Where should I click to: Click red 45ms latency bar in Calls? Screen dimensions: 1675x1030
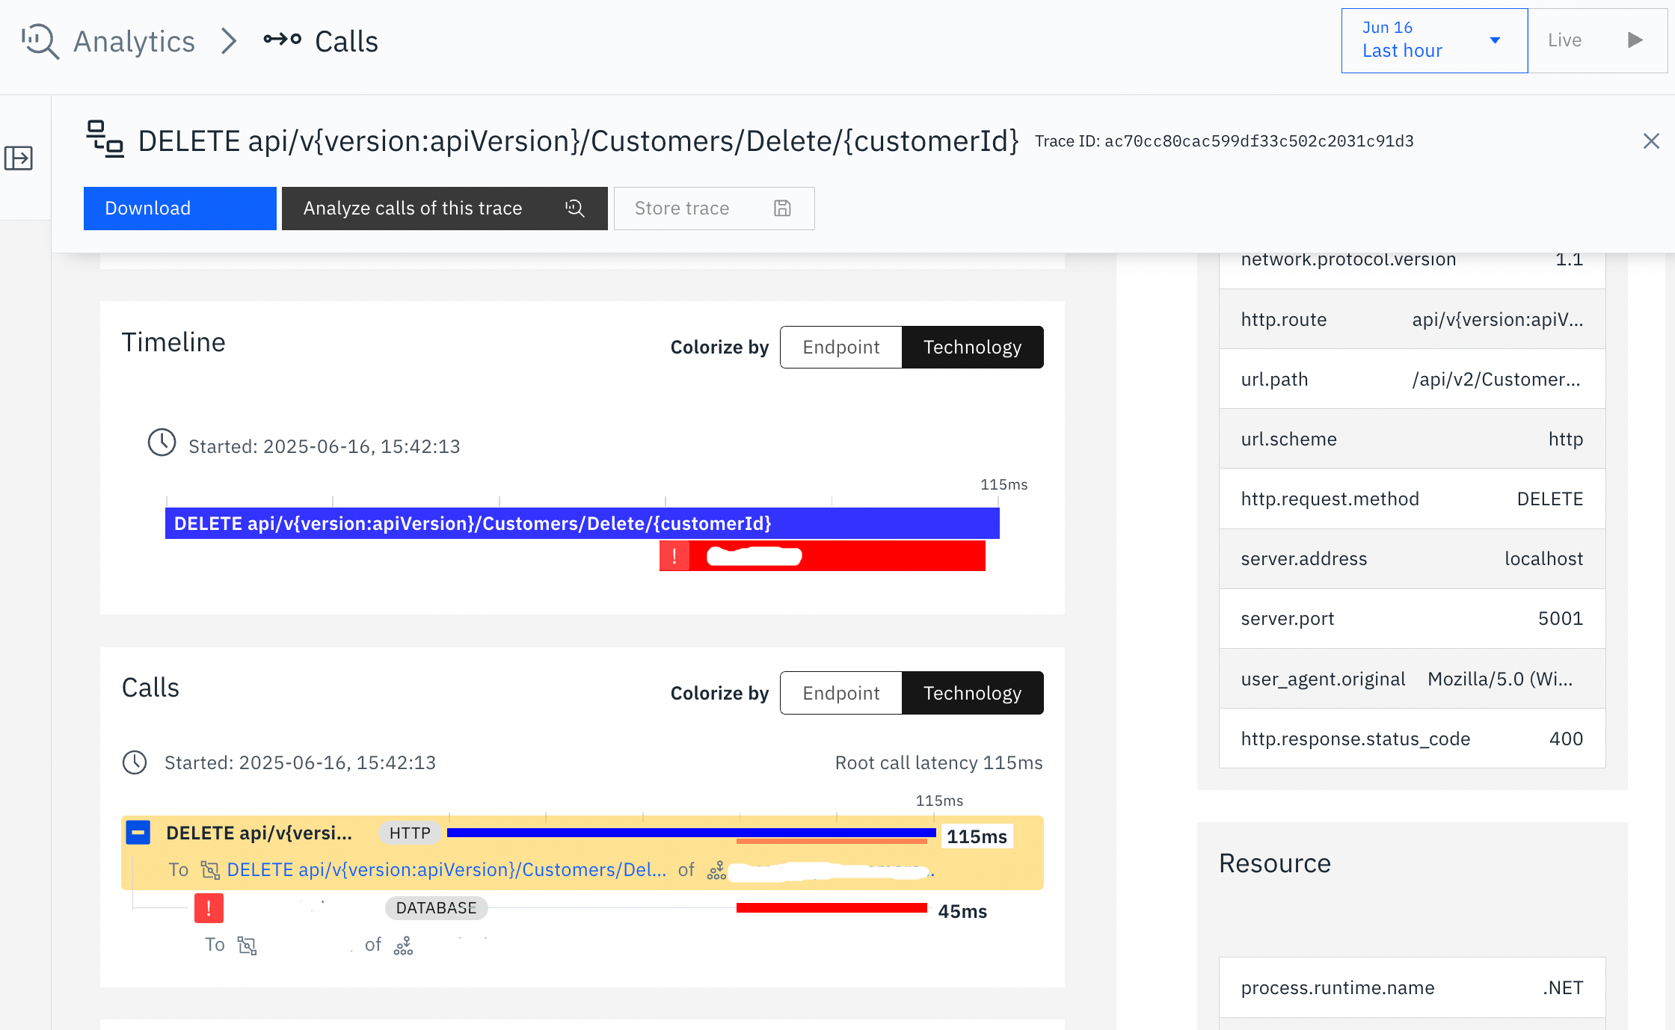(832, 908)
